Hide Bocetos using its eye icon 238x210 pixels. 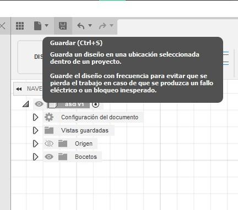[49, 157]
